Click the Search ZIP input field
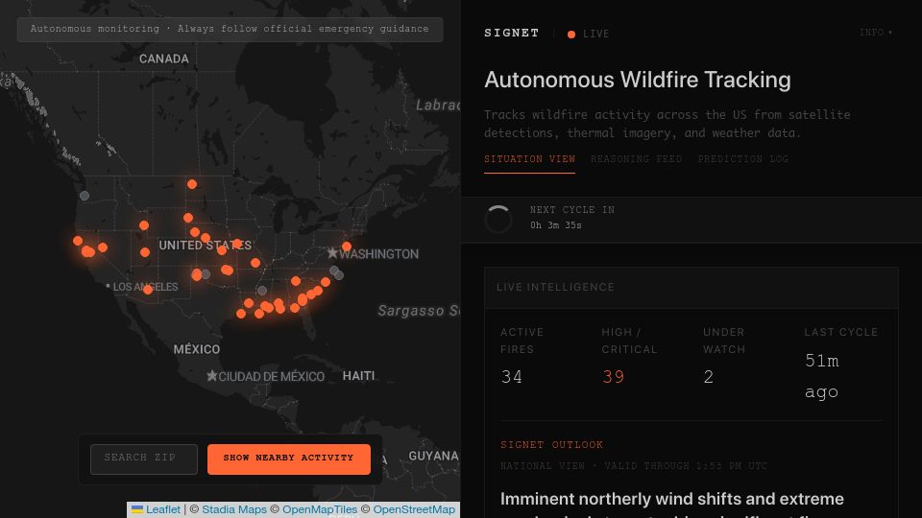This screenshot has width=922, height=518. pos(143,459)
